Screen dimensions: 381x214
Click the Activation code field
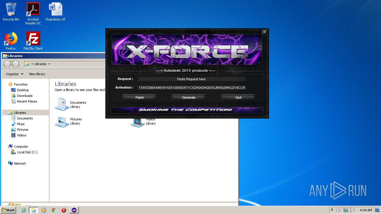[x=192, y=88]
